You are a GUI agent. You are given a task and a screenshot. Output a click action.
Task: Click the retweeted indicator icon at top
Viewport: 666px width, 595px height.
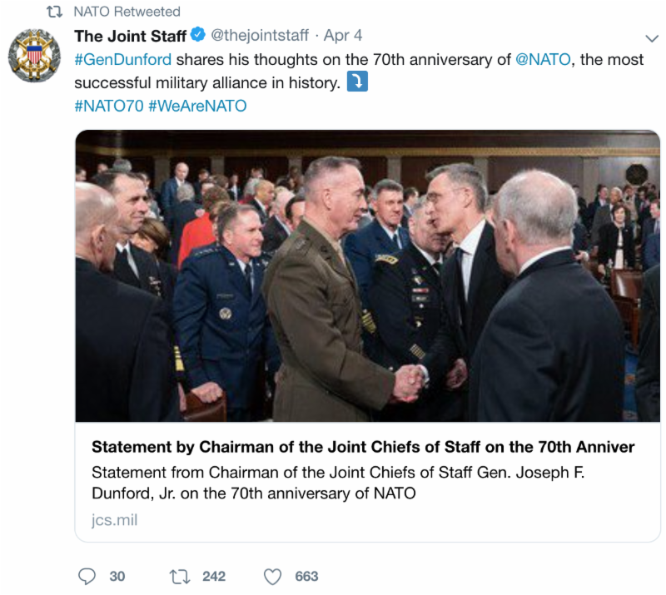click(54, 12)
